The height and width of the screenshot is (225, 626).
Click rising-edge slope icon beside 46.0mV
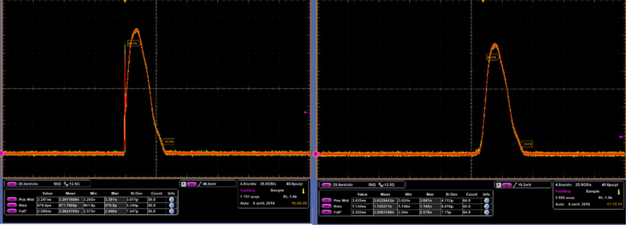point(199,184)
